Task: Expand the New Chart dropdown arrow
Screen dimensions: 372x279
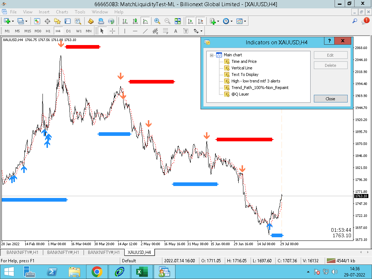Action: (x=13, y=21)
